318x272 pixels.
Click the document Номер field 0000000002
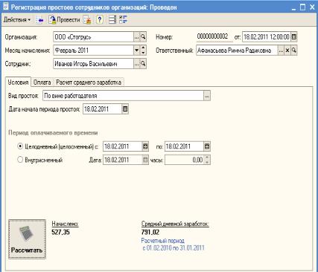[214, 37]
